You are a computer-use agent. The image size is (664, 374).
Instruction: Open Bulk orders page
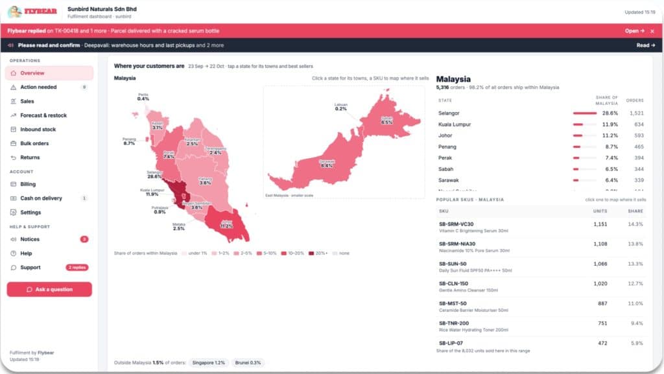pos(49,143)
